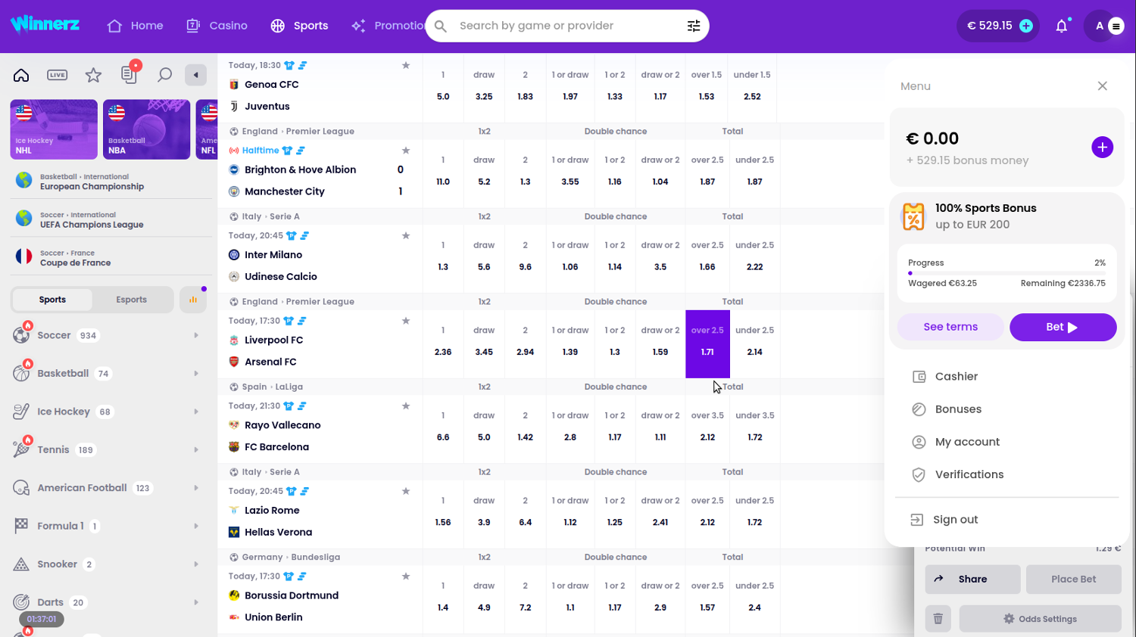Switch to the Esports tab
Image resolution: width=1136 pixels, height=637 pixels.
pos(132,300)
